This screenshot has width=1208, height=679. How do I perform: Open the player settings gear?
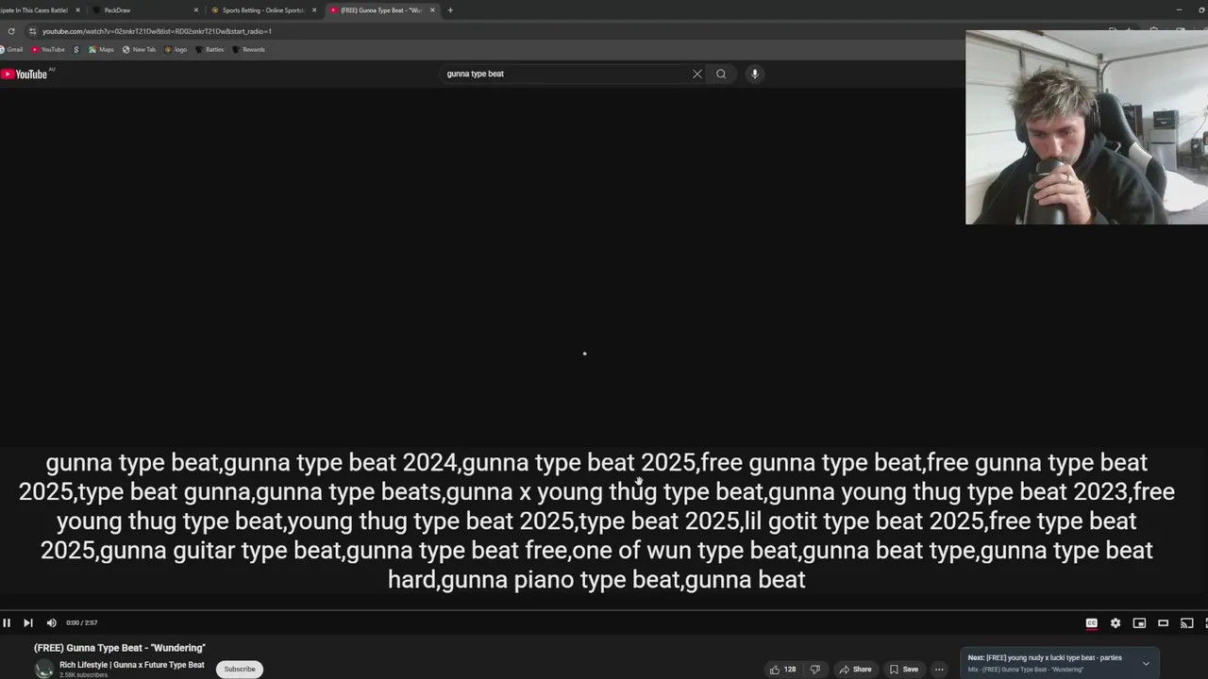pos(1116,622)
